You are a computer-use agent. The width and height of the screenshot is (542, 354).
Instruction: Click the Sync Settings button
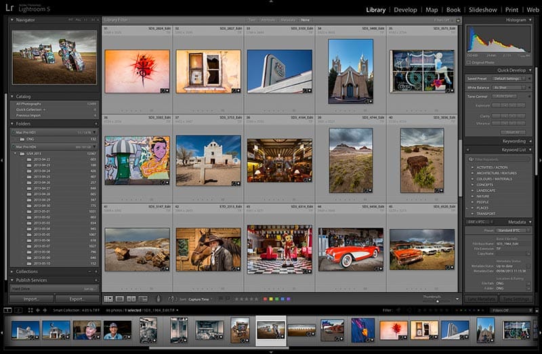pyautogui.click(x=516, y=299)
